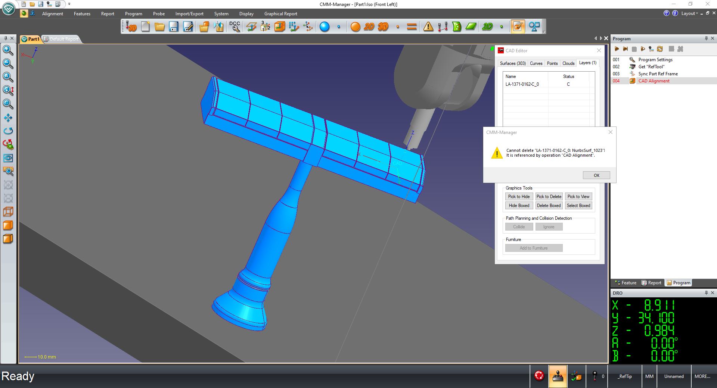717x388 pixels.
Task: Click the Select Boxed button
Action: [578, 206]
